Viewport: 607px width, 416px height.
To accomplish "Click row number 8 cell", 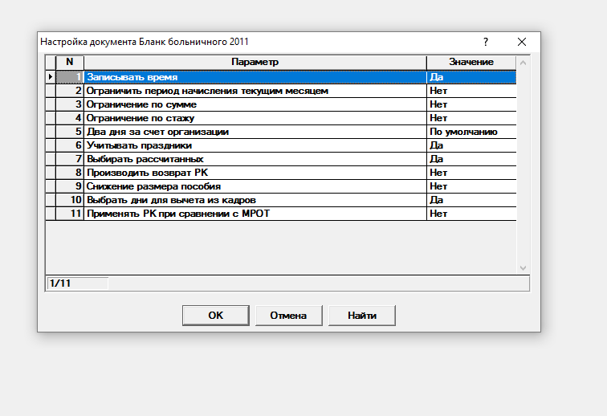I will click(70, 173).
